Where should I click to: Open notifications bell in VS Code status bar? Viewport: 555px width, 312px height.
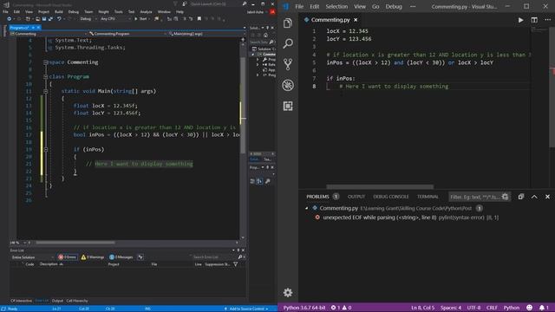(544, 308)
